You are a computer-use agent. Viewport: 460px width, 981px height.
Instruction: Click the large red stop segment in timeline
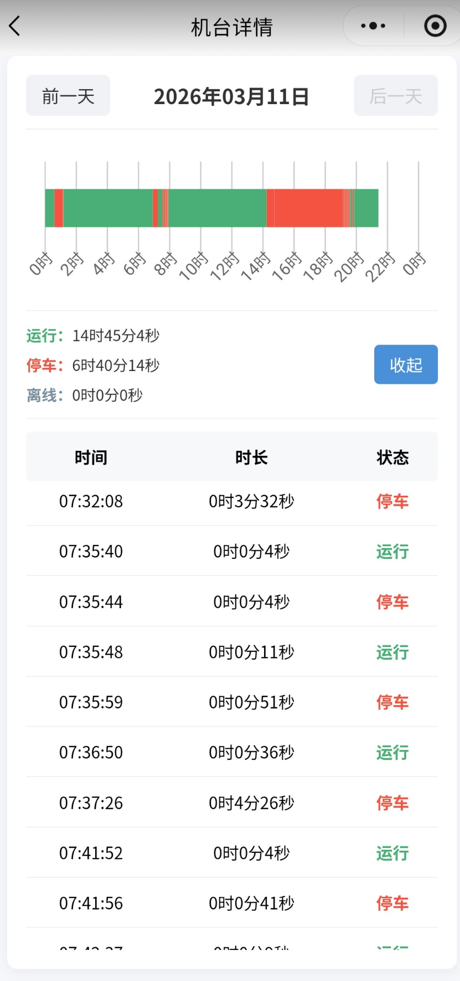[308, 208]
